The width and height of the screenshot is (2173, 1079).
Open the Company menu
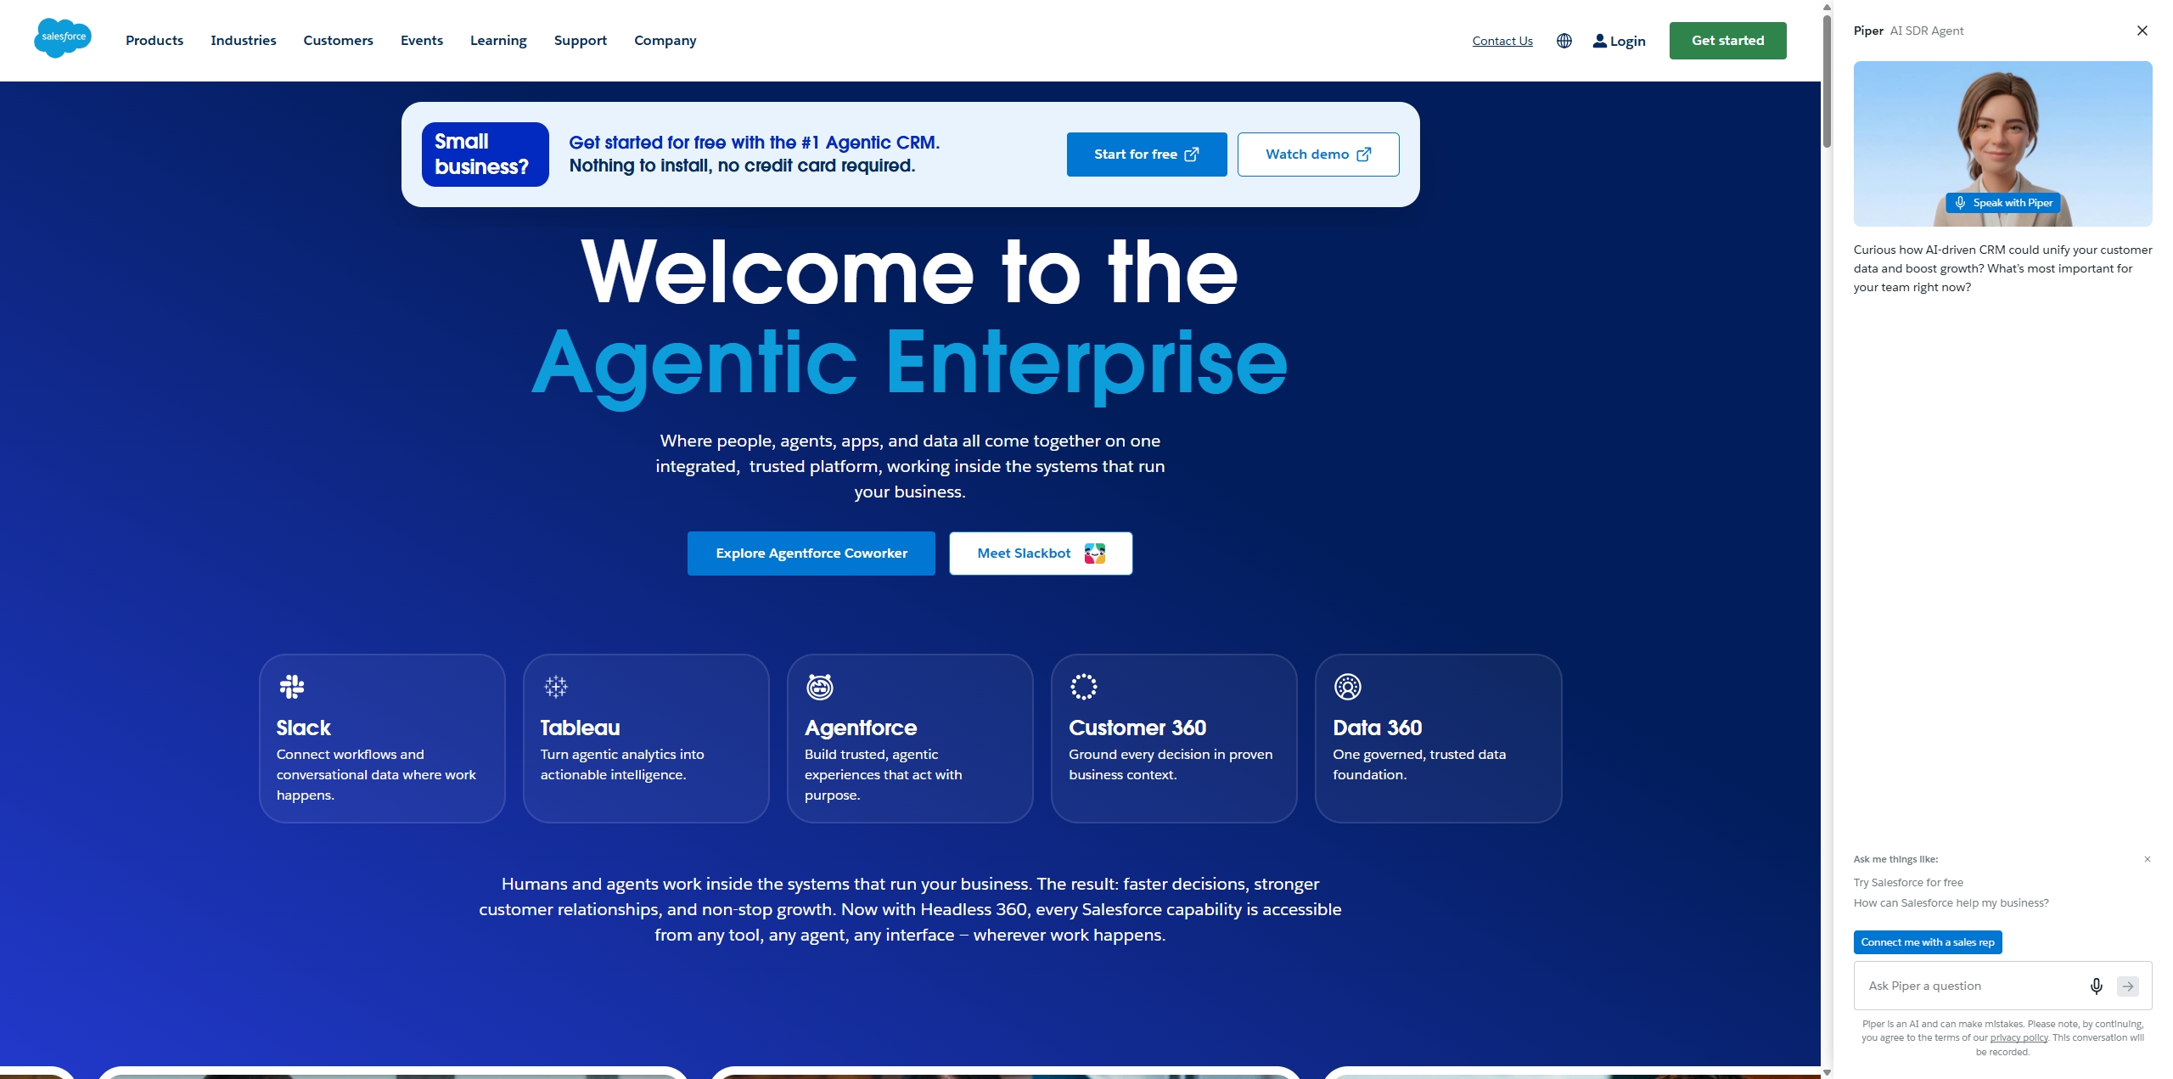pos(665,41)
